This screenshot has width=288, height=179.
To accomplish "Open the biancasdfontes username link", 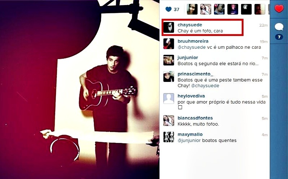I will pyautogui.click(x=195, y=118).
